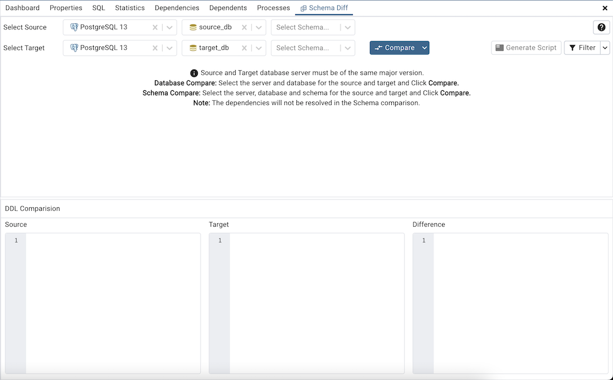Image resolution: width=613 pixels, height=380 pixels.
Task: Click the source_db database icon
Action: 192,27
